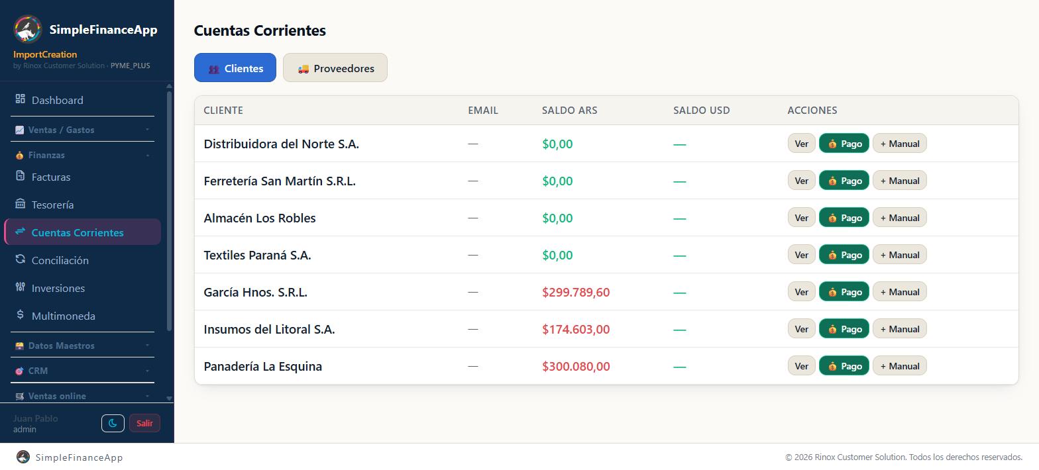The image size is (1039, 470).
Task: Toggle dark mode with the moon button
Action: pyautogui.click(x=113, y=423)
